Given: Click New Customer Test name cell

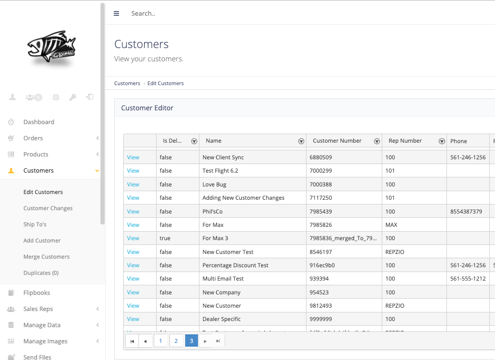Looking at the screenshot, I should click(x=253, y=252).
